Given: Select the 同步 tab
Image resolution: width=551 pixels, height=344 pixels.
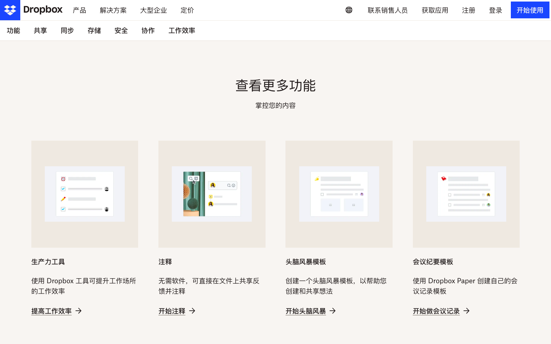Looking at the screenshot, I should [x=67, y=31].
